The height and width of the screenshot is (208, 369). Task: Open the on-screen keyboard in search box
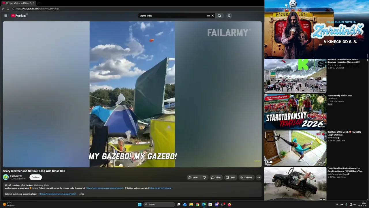[x=208, y=16]
